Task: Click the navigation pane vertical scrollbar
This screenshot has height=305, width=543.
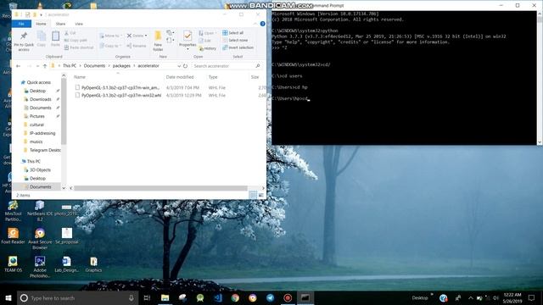Action: tap(64, 112)
